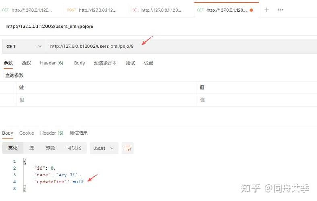Screen dimensions: 317x201
Task: Choose the 原 raw view mode
Action: click(x=31, y=148)
